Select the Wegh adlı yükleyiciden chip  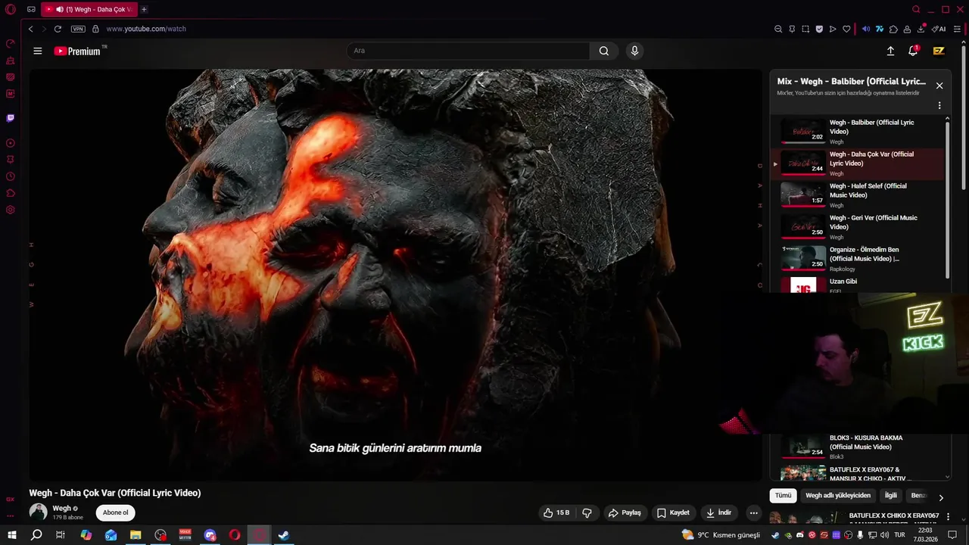[x=838, y=495]
